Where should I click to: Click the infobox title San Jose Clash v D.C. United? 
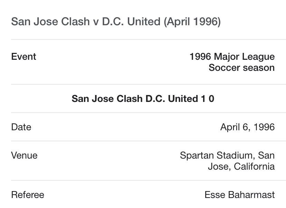[x=116, y=21]
